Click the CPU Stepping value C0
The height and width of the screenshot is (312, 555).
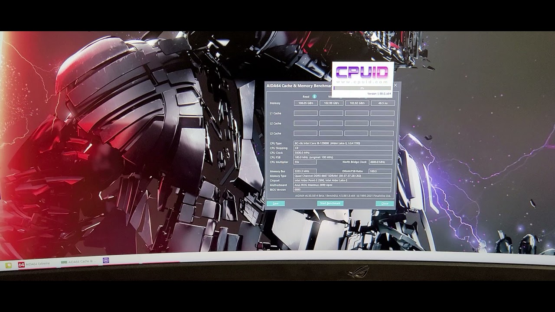pos(343,148)
